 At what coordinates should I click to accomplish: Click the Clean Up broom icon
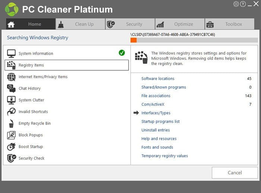tap(61, 25)
